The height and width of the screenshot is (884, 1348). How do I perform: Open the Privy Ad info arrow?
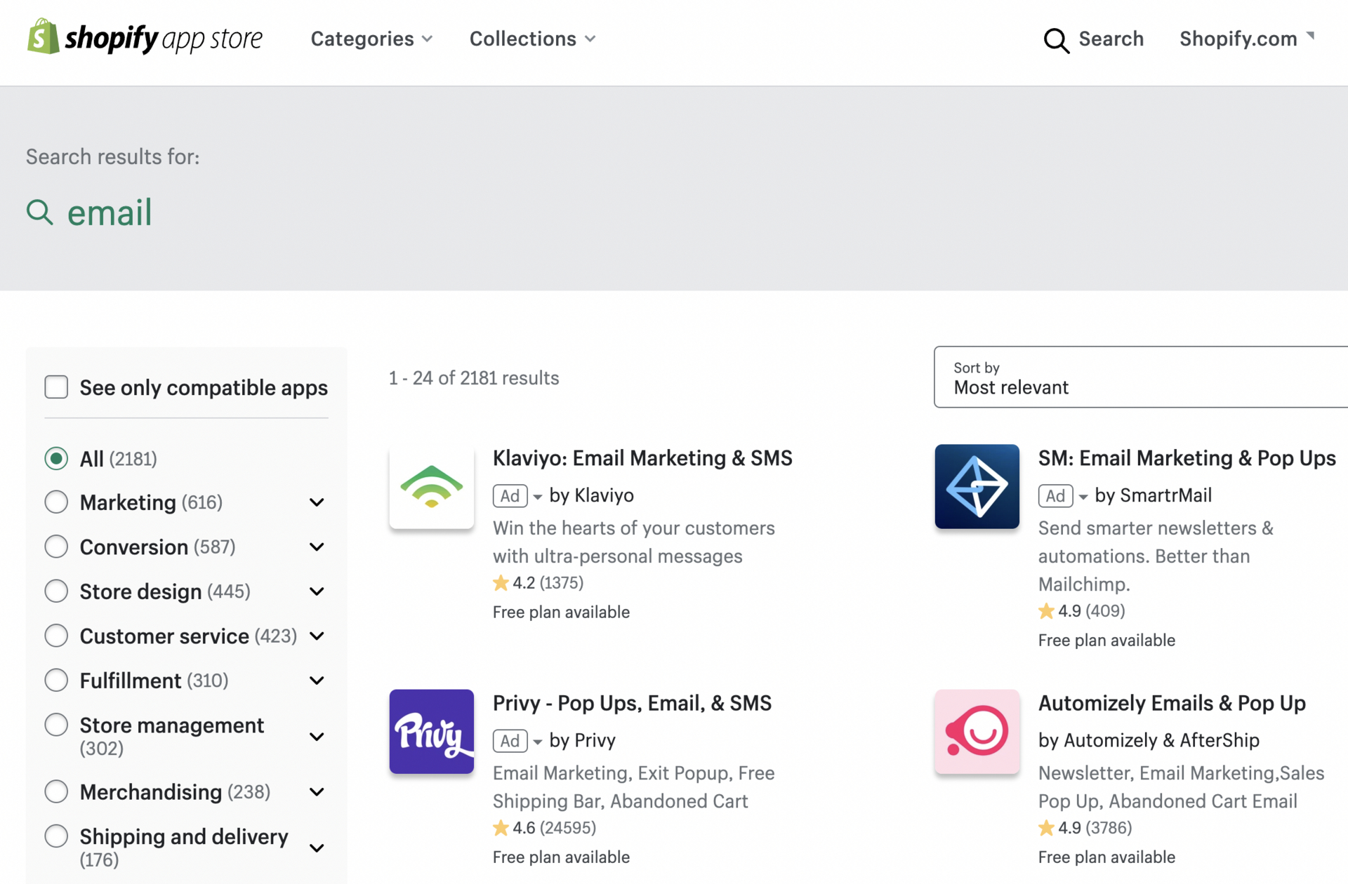click(x=538, y=742)
